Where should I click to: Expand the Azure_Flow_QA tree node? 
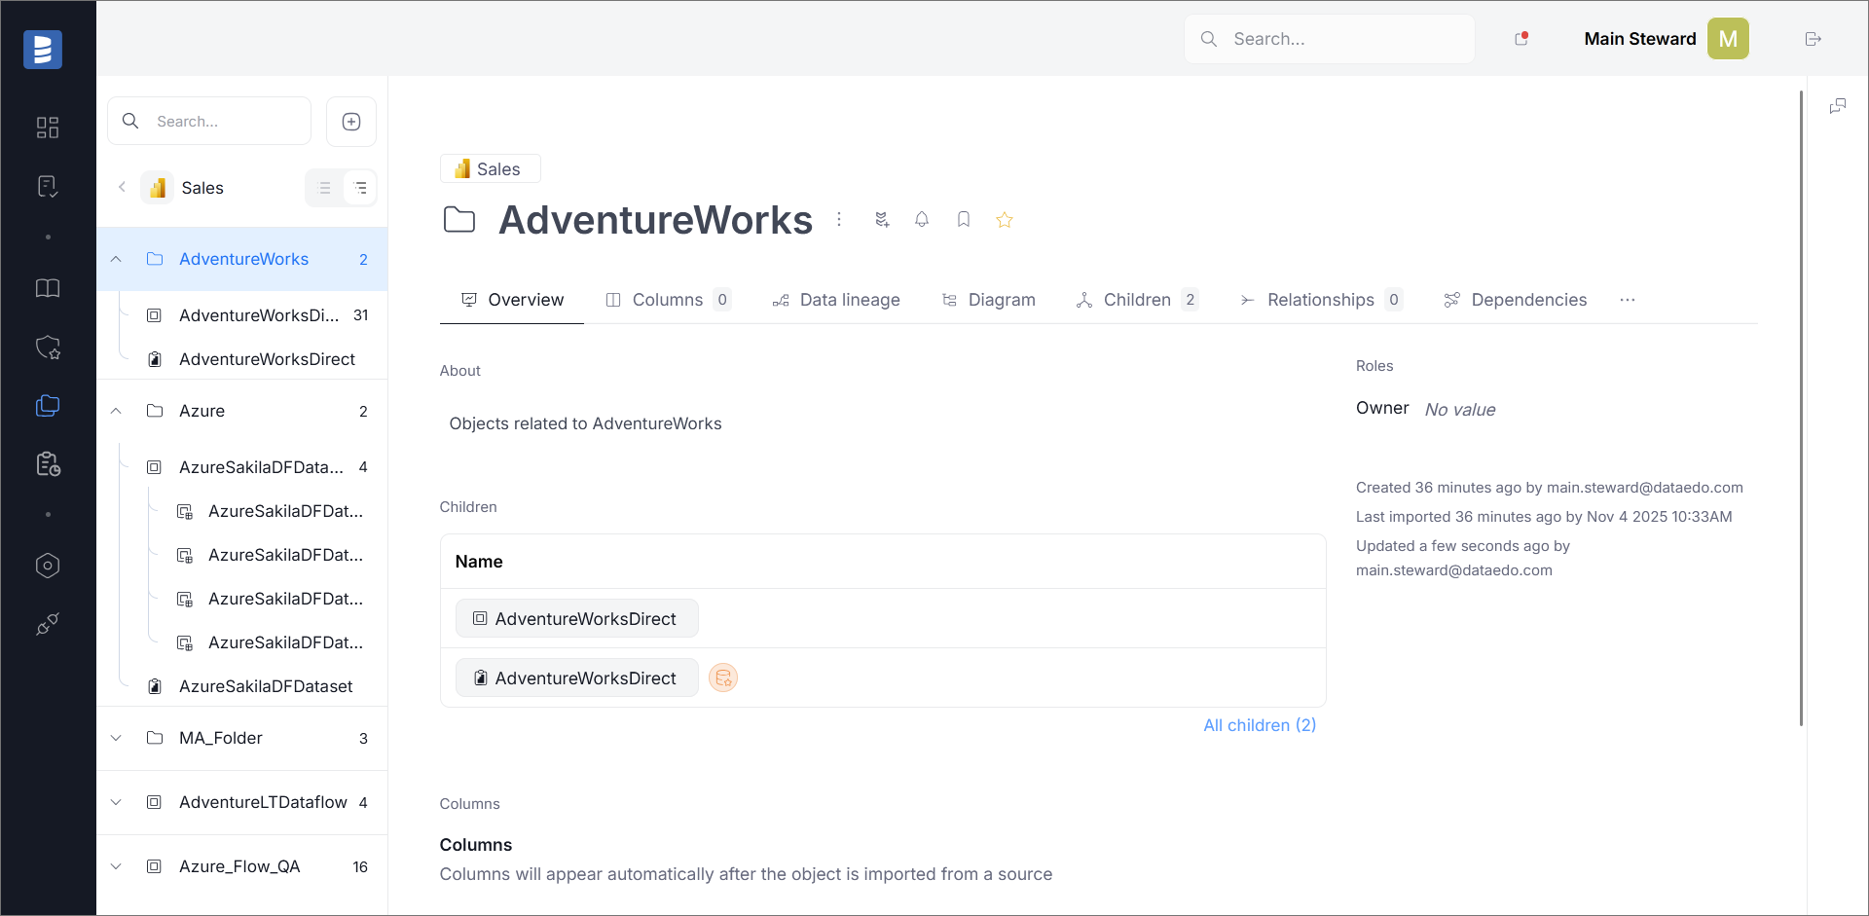tap(116, 866)
